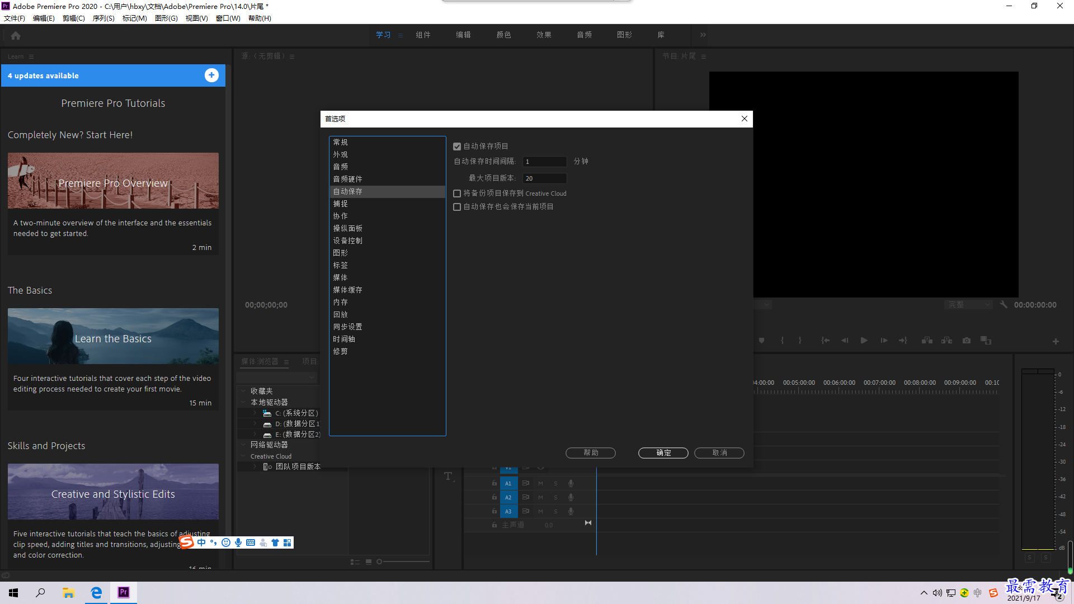The width and height of the screenshot is (1074, 604).
Task: Select the Type tool
Action: pyautogui.click(x=448, y=476)
